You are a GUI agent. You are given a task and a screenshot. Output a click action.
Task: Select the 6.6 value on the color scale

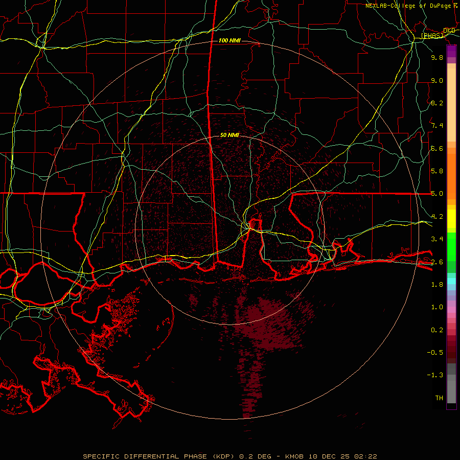(437, 148)
